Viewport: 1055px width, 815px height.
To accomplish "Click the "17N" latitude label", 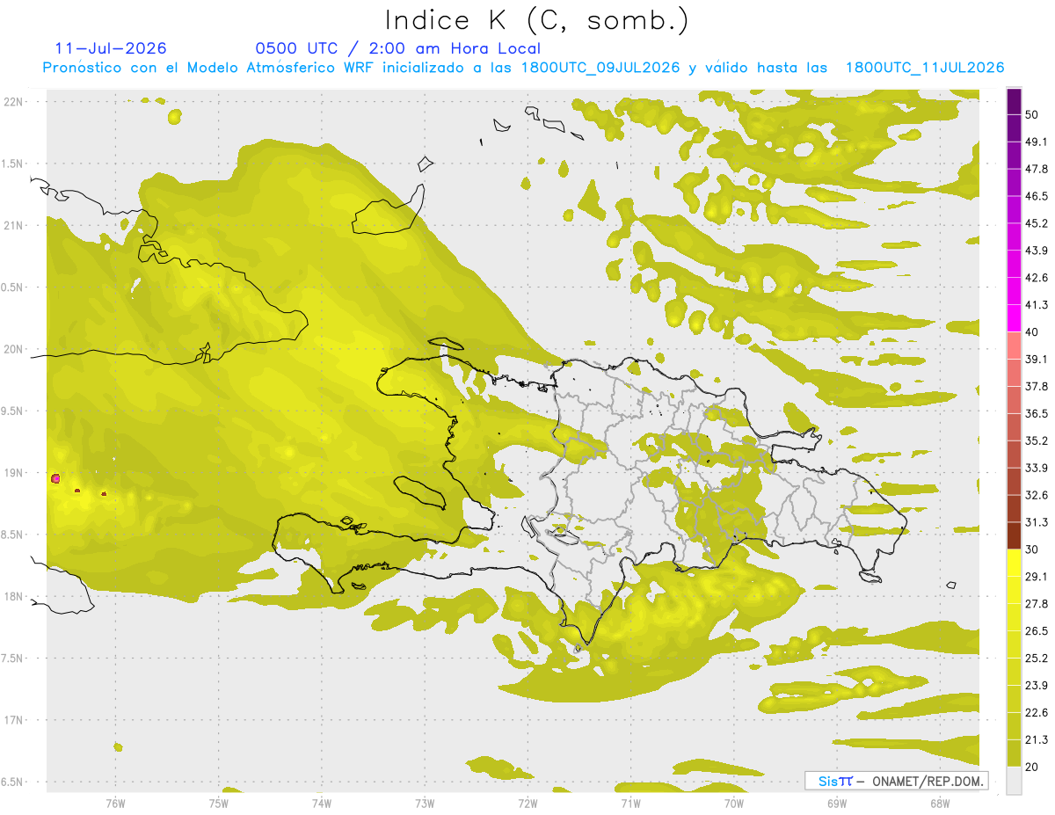I will tap(12, 720).
